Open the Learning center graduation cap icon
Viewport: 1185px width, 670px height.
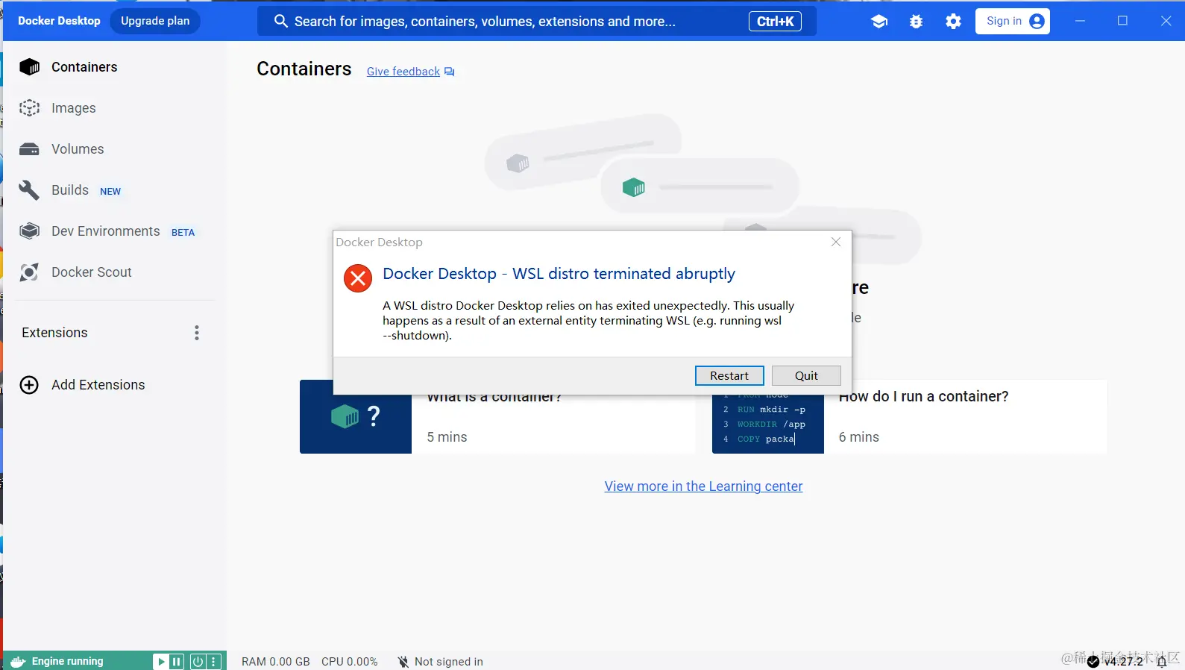click(879, 22)
